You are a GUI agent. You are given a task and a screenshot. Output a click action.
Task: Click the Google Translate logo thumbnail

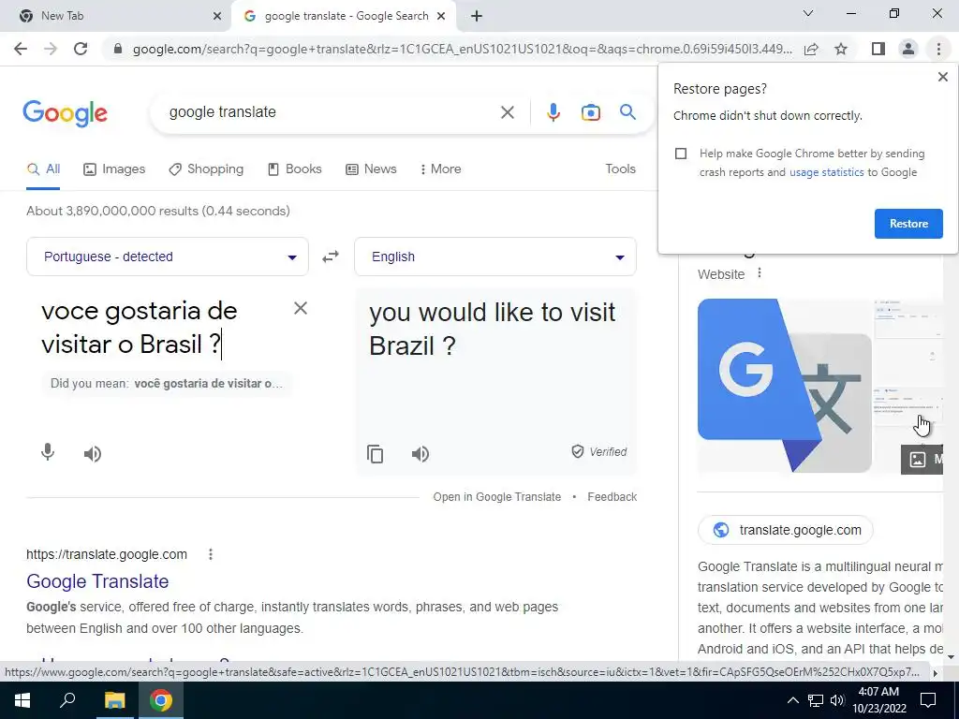pyautogui.click(x=785, y=385)
